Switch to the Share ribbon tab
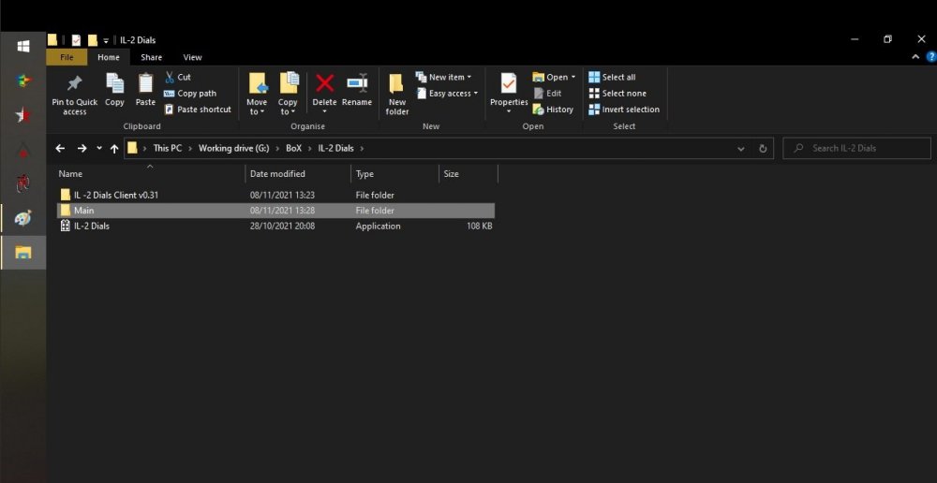 pyautogui.click(x=151, y=57)
